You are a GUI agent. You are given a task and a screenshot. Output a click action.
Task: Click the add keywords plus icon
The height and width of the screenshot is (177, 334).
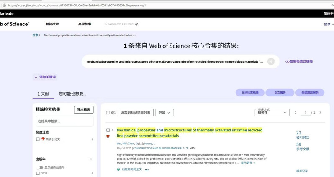(x=36, y=77)
